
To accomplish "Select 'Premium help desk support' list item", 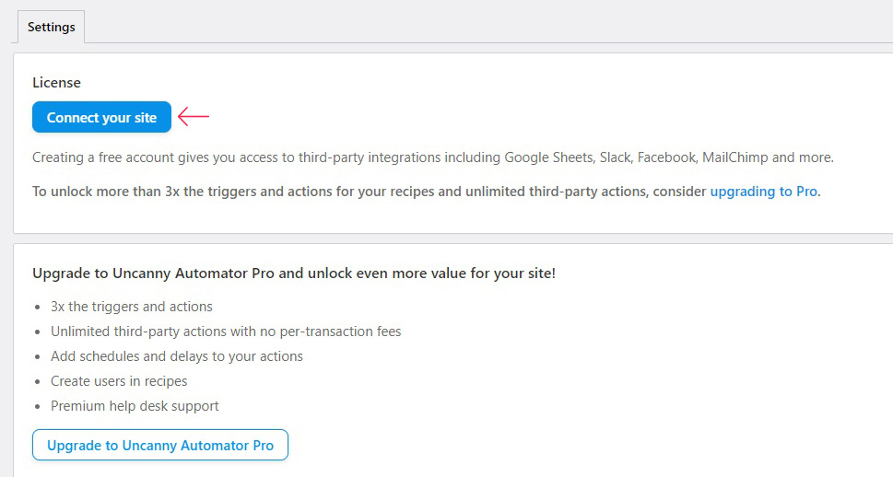I will (135, 406).
